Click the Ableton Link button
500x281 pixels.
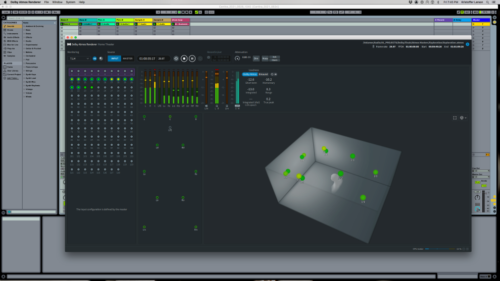(x=6, y=12)
